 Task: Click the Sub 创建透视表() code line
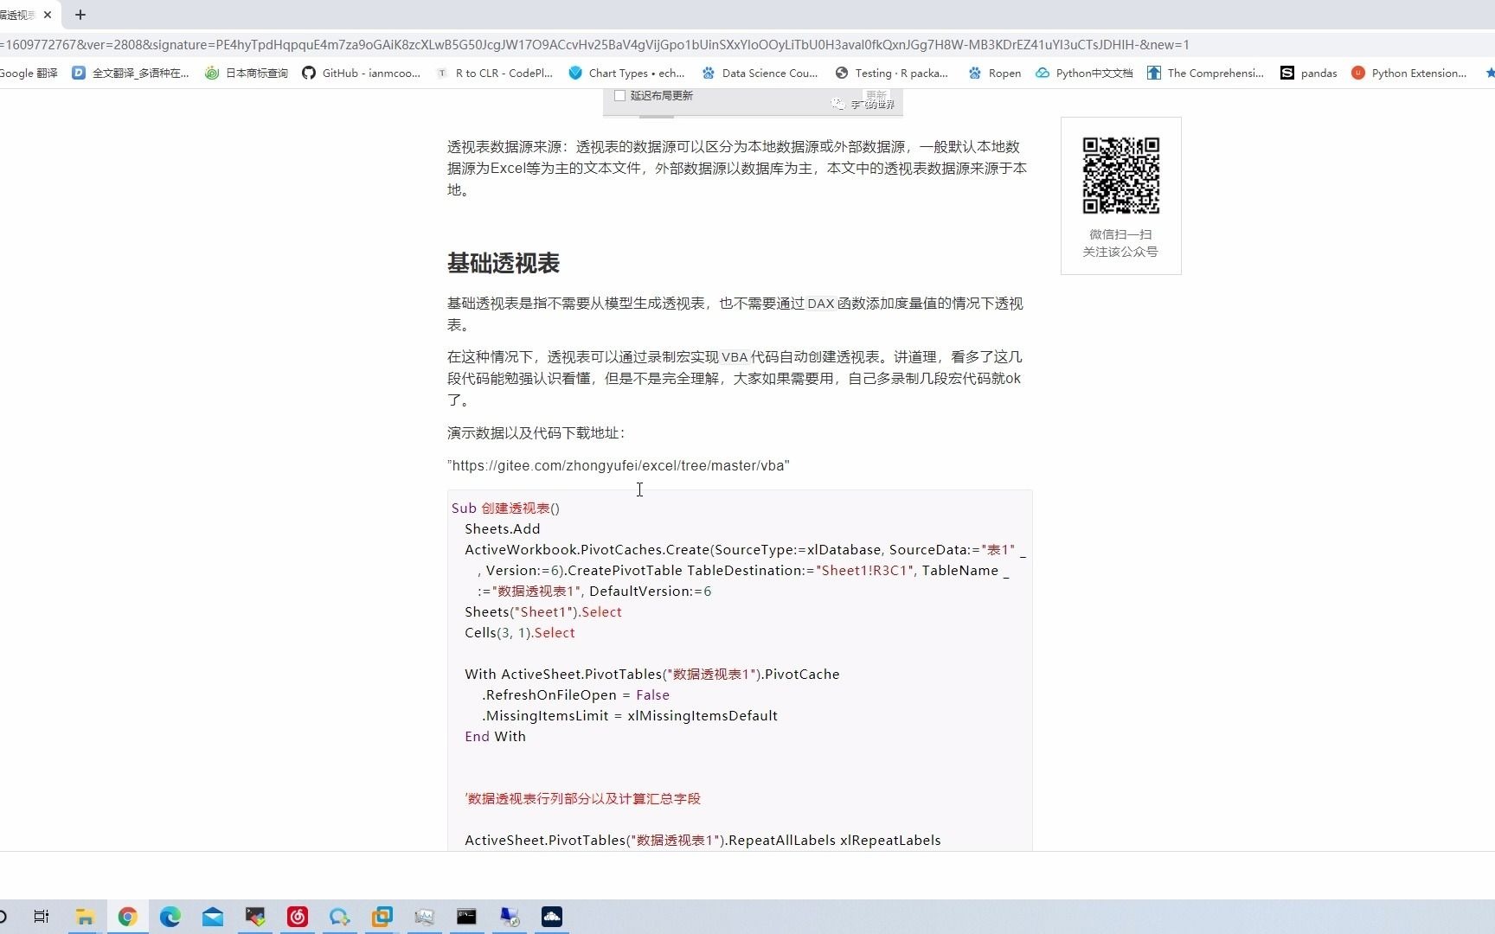(505, 509)
